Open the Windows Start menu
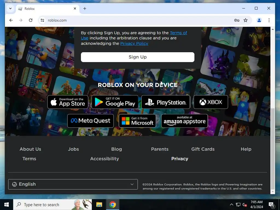Screen dimensions: 280x210 [7, 205]
